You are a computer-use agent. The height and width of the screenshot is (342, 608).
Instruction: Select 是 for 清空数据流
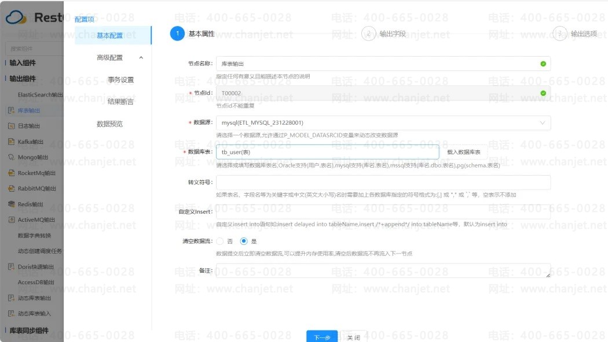244,241
